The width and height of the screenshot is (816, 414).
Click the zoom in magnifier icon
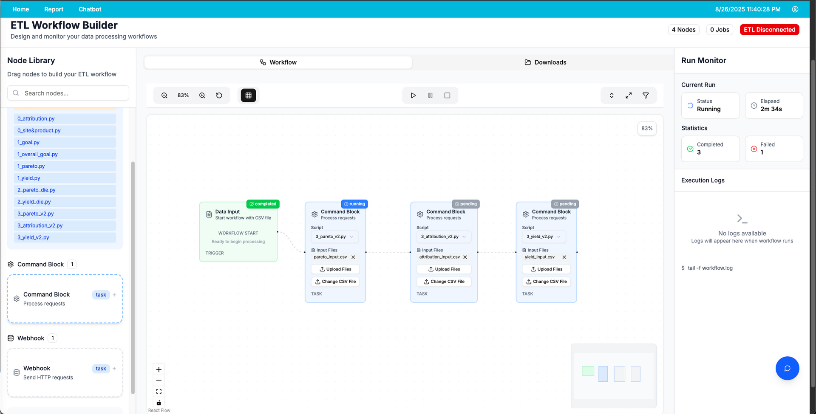click(202, 96)
